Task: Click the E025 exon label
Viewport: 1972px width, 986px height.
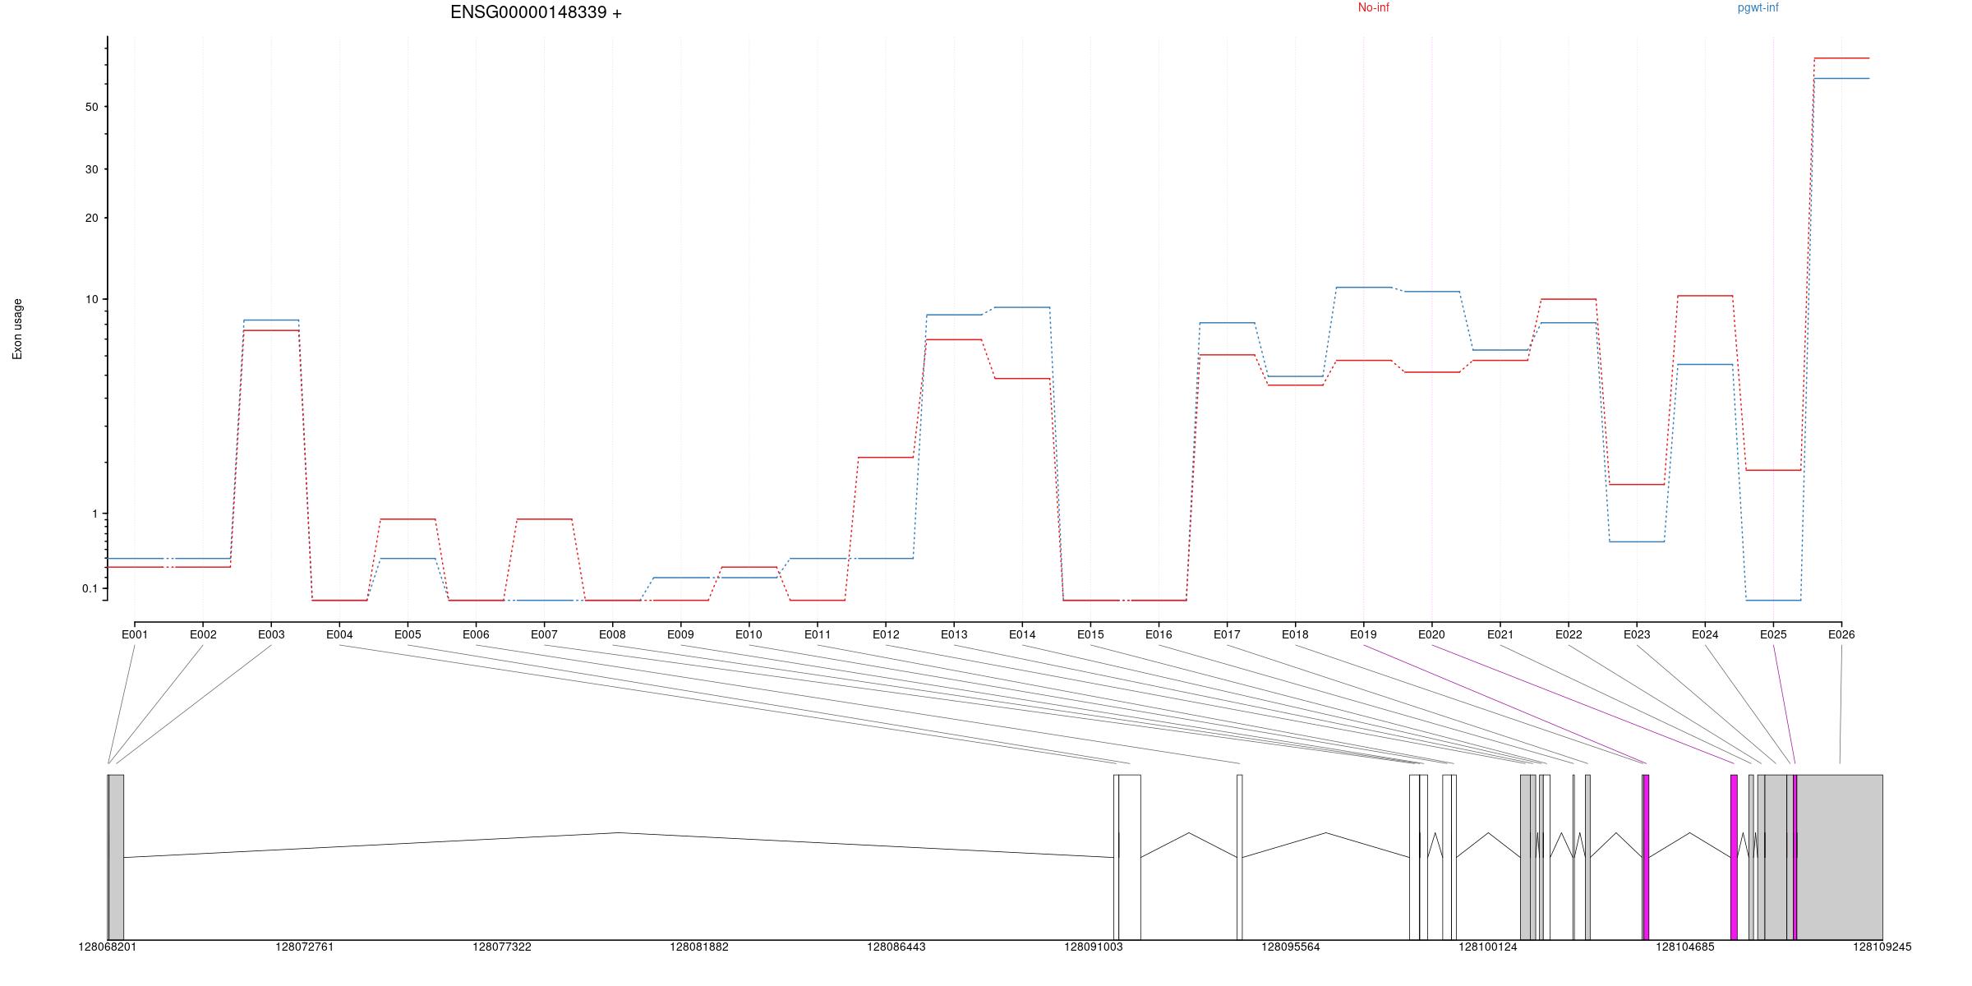Action: click(1773, 634)
